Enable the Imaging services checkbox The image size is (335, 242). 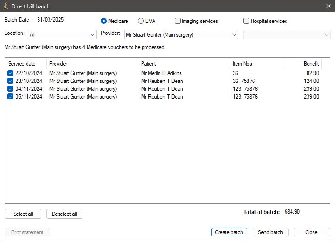tap(177, 21)
